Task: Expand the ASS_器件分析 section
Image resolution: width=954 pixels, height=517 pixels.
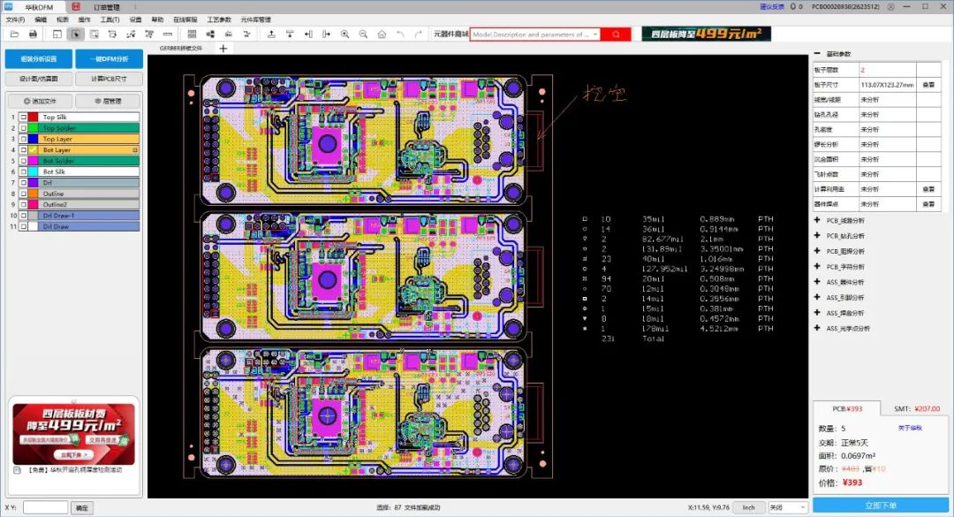Action: pyautogui.click(x=817, y=282)
